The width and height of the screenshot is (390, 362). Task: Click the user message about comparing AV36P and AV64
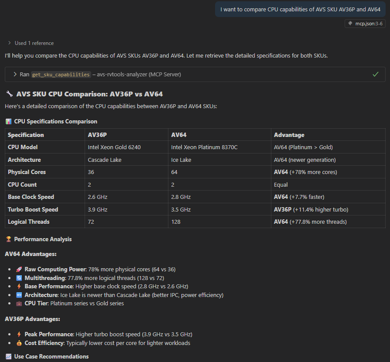300,10
